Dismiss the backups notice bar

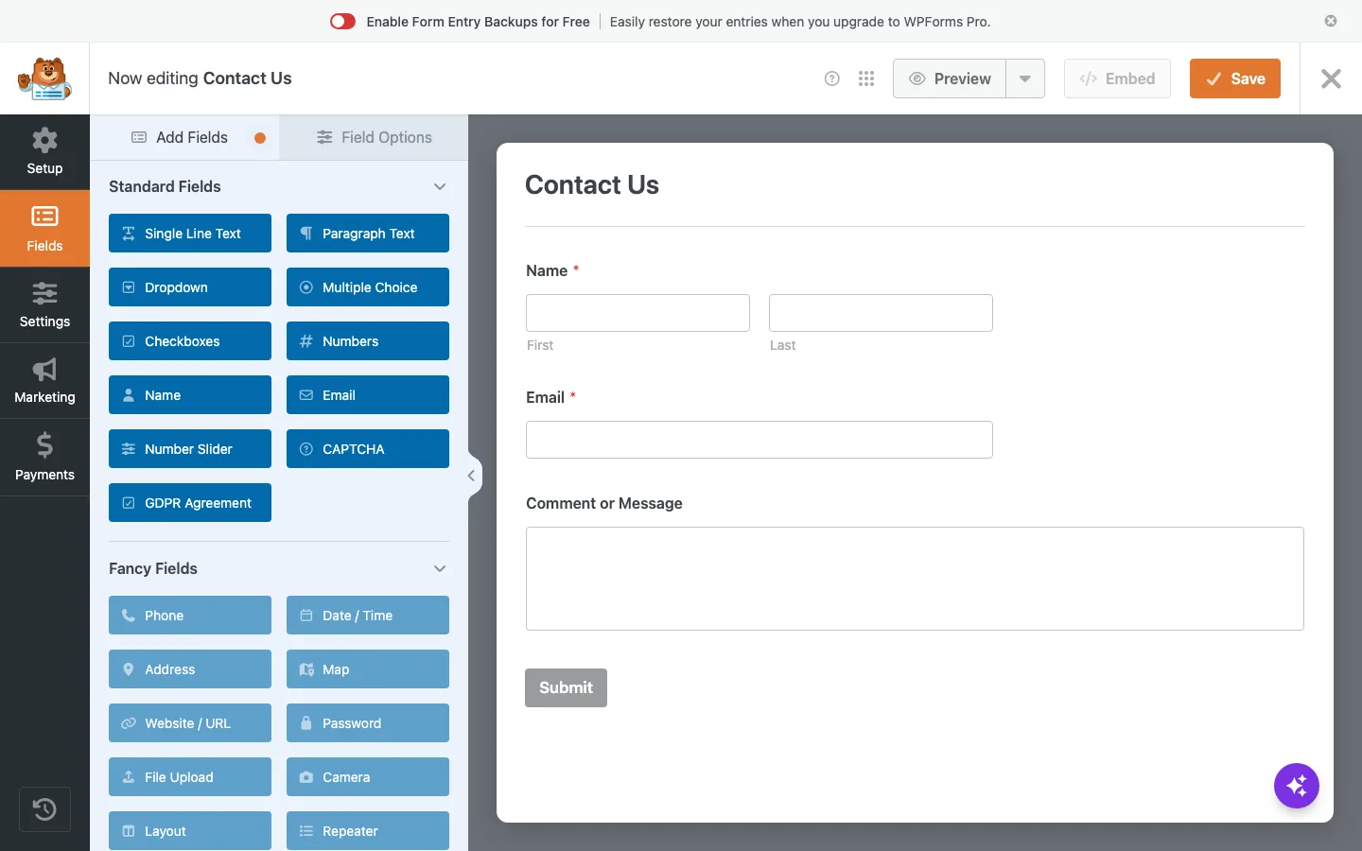[1331, 21]
